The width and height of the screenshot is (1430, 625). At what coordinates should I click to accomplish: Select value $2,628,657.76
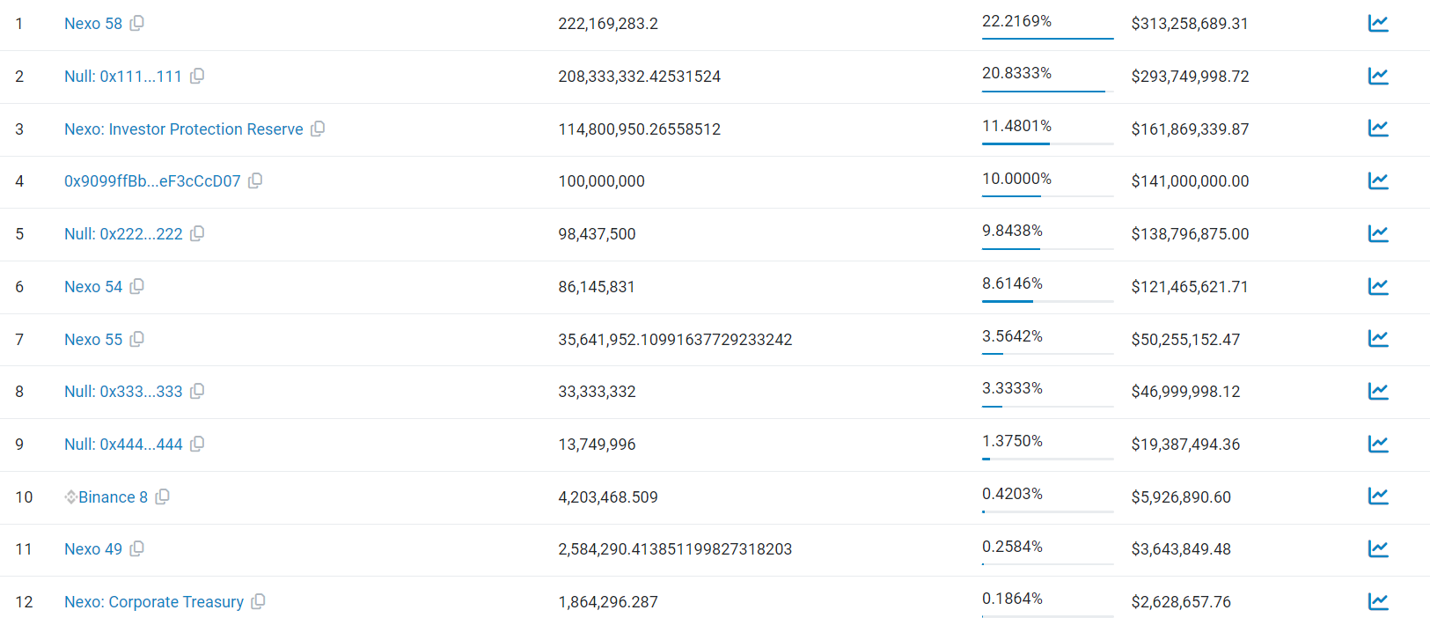click(1181, 602)
